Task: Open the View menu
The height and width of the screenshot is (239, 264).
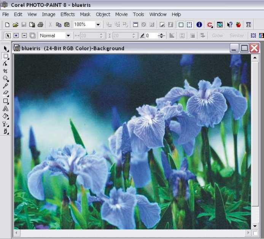Action: pos(32,14)
